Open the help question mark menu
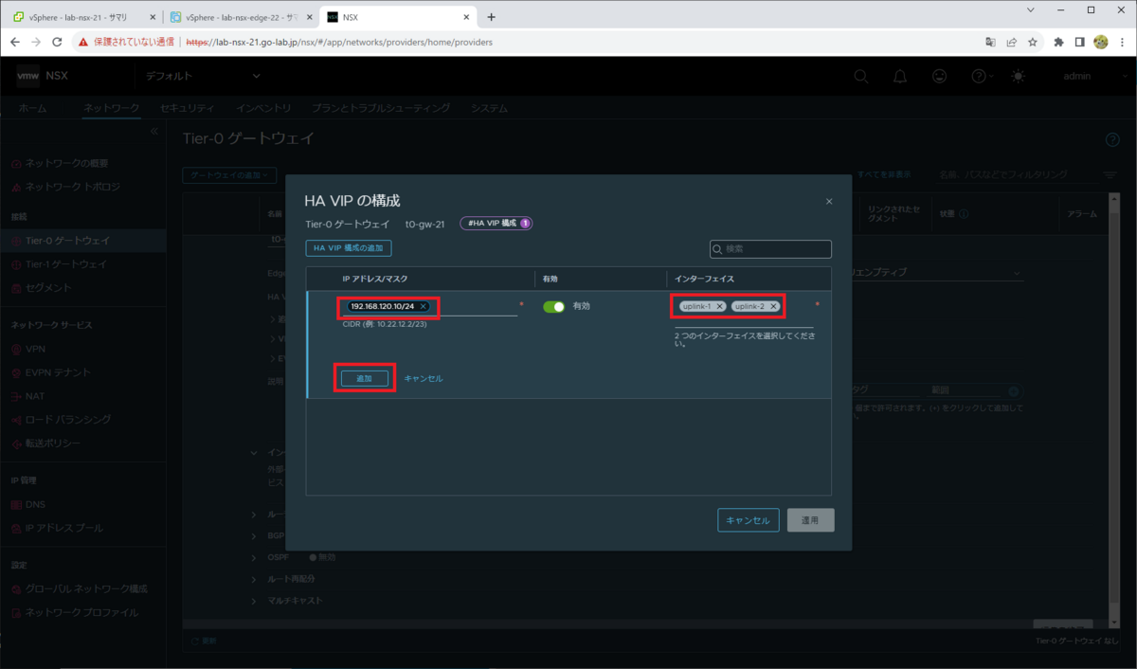This screenshot has width=1137, height=669. click(x=982, y=76)
